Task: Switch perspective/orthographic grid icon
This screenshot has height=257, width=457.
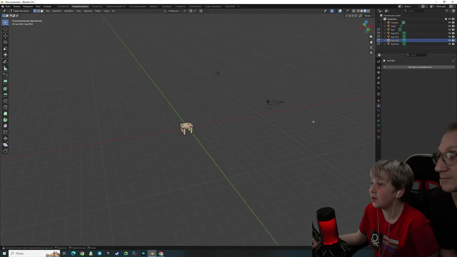Action: click(x=371, y=53)
